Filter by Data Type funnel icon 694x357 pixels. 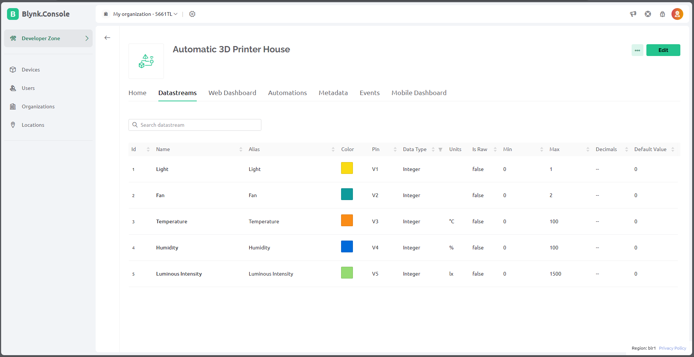[x=440, y=150]
